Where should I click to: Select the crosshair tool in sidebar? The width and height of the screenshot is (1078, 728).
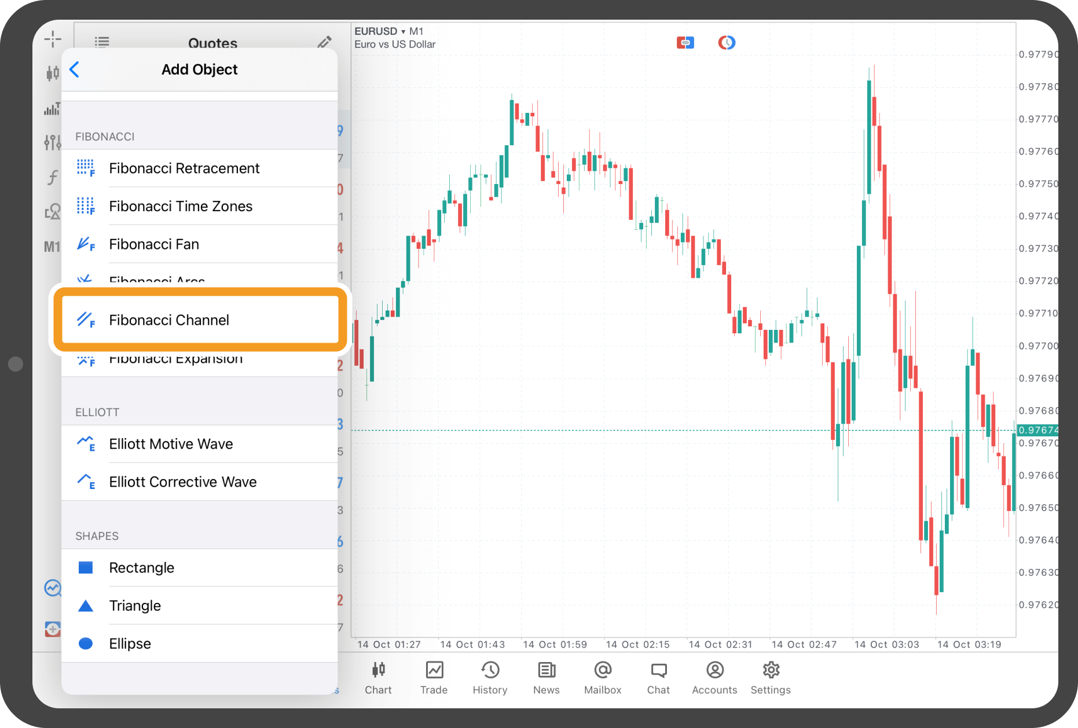[x=52, y=39]
